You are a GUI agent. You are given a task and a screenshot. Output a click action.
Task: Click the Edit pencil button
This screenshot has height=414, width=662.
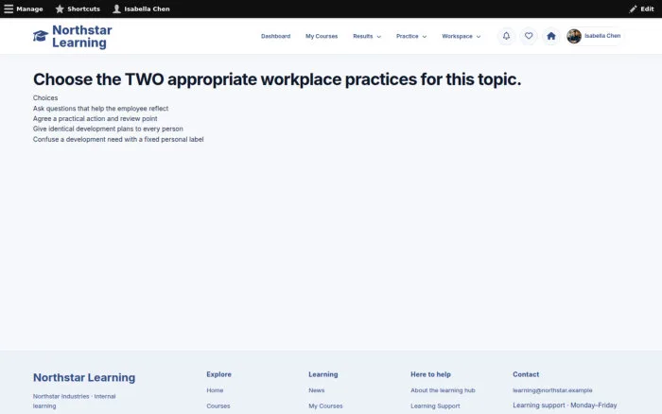click(641, 9)
